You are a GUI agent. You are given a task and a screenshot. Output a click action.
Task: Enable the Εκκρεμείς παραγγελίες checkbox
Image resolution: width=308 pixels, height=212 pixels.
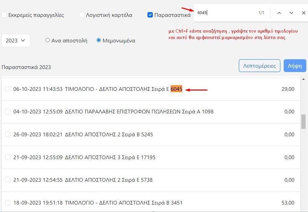(x=4, y=15)
